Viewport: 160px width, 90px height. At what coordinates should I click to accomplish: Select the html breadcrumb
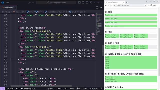[31, 12]
